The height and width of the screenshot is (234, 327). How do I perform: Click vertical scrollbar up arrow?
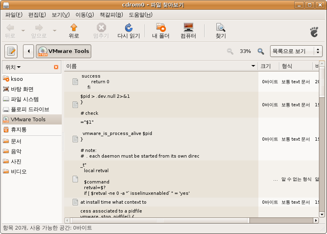tap(322, 63)
